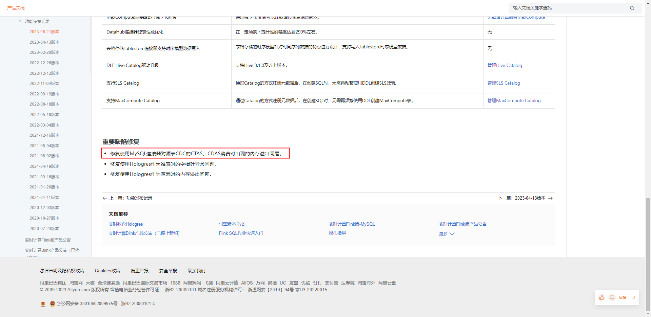This screenshot has height=317, width=651.
Task: Select 2021-01-11版本 in sidebar
Action: (x=44, y=198)
